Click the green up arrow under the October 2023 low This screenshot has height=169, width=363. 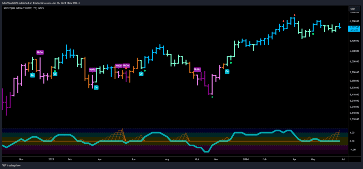pos(212,97)
